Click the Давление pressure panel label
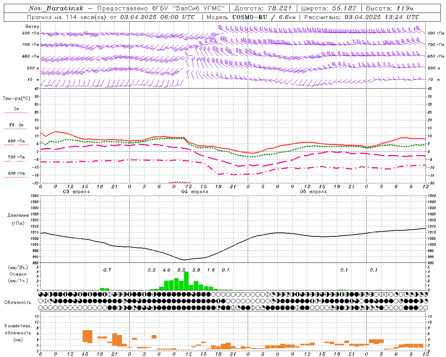 pyautogui.click(x=18, y=215)
